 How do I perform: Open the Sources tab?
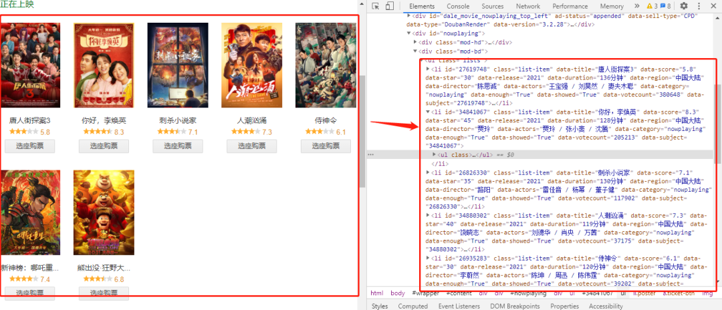pyautogui.click(x=493, y=6)
